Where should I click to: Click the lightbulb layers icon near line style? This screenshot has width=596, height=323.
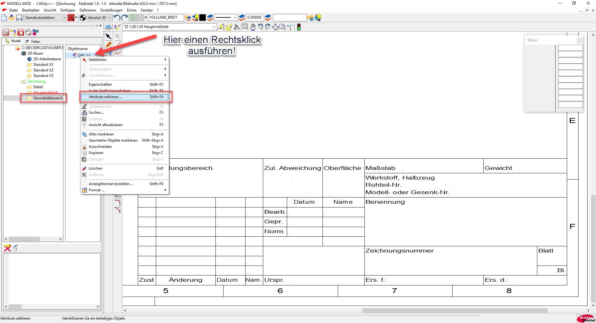point(195,18)
